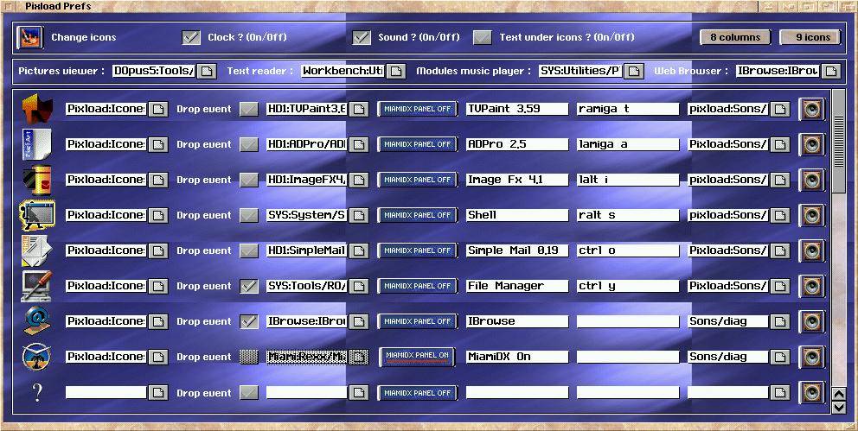The image size is (858, 431).
Task: Click the MiamiDX On row application icon
Action: [x=37, y=357]
